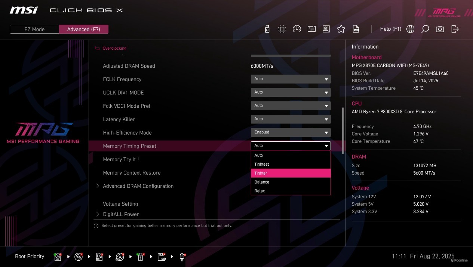Open the Favorites star icon

(x=341, y=29)
